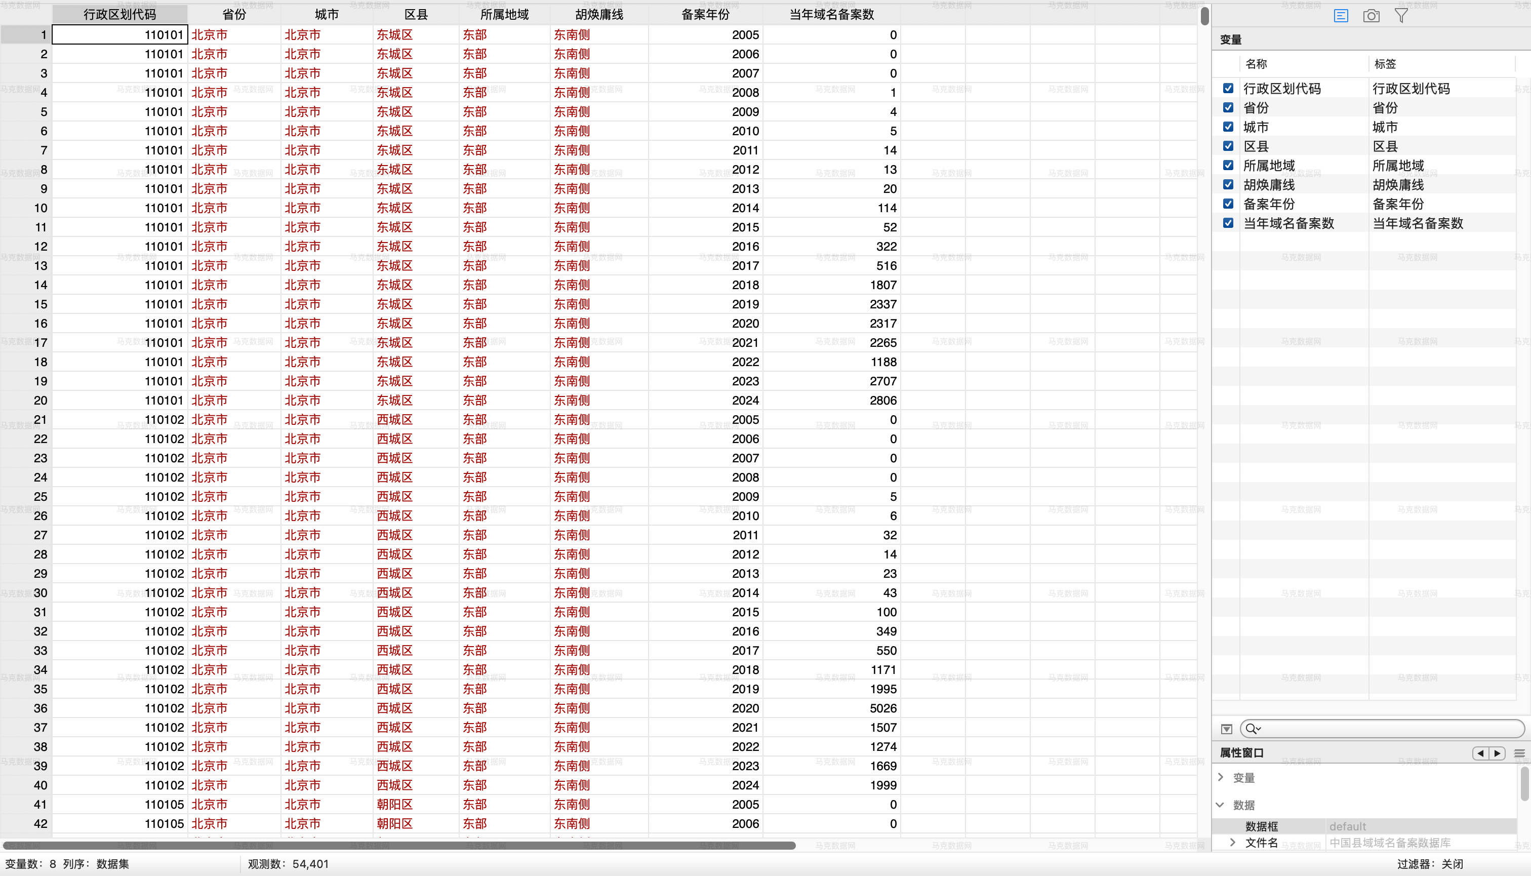Click the horizontal scrollbar of data grid
The height and width of the screenshot is (876, 1531).
399,845
